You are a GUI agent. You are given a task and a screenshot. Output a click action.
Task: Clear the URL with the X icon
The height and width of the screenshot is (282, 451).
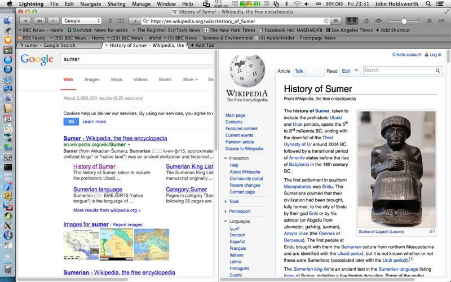pos(326,21)
